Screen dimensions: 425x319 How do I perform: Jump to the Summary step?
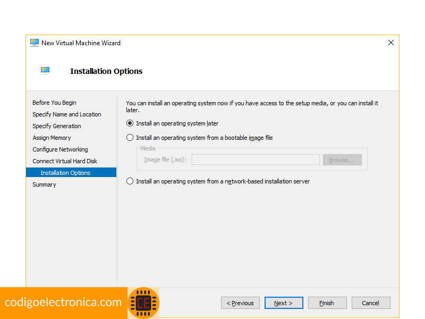coord(44,184)
